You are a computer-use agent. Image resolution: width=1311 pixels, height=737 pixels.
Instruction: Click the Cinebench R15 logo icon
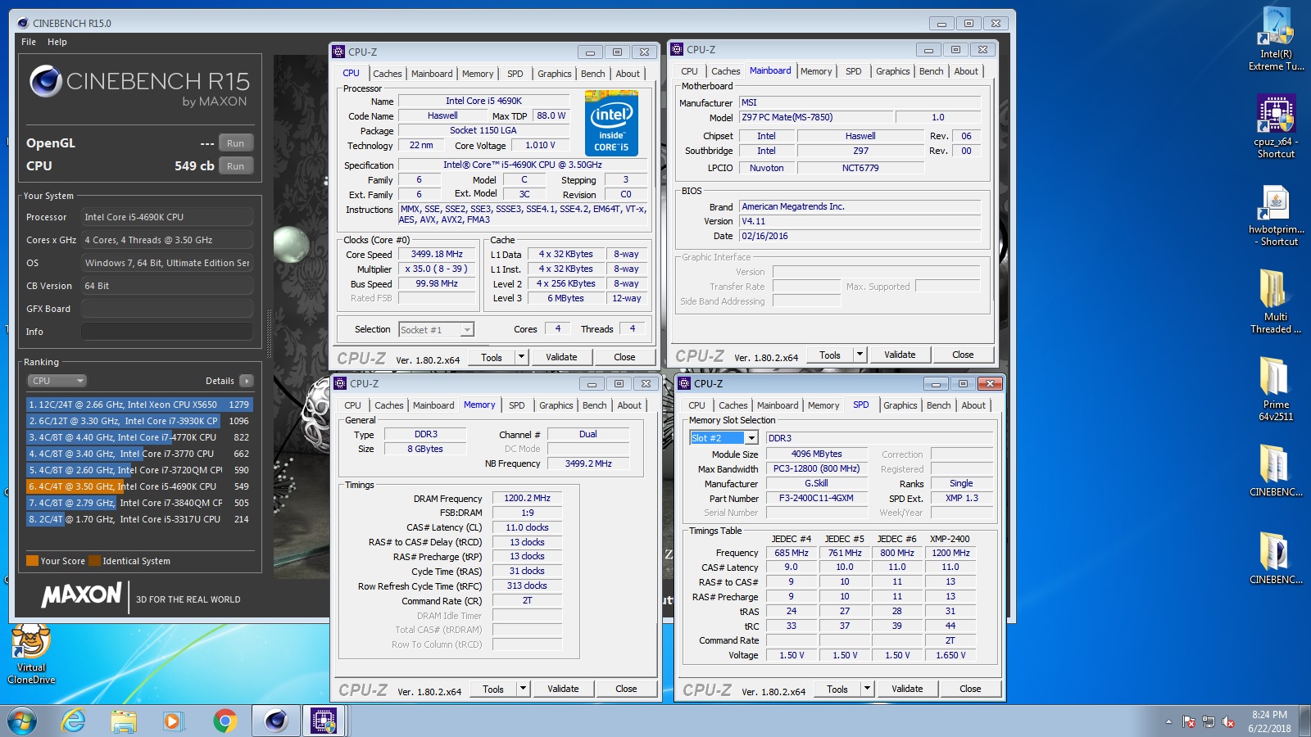(46, 81)
